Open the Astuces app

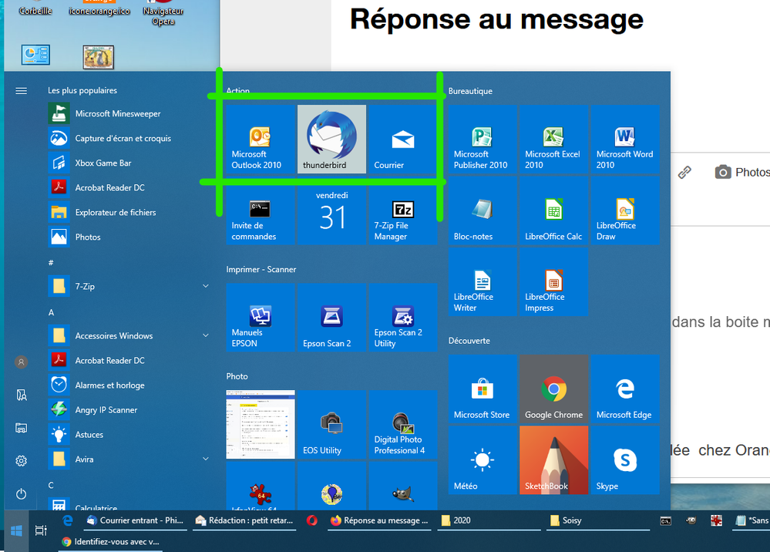[x=130, y=434]
